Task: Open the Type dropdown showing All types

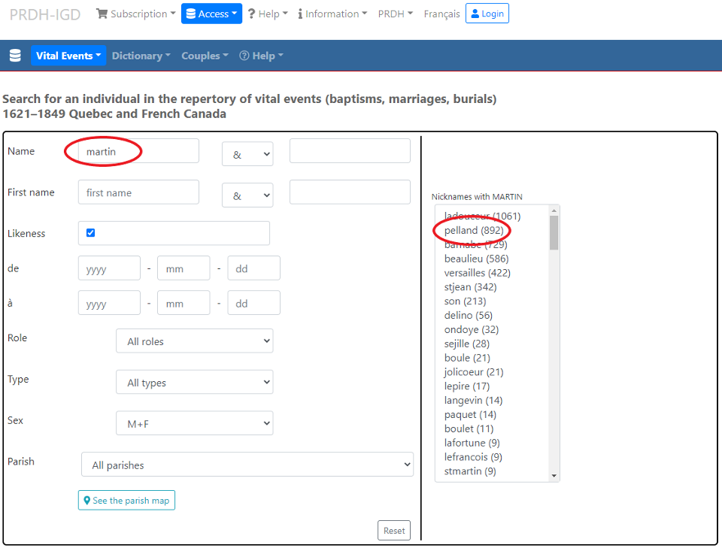Action: (194, 383)
